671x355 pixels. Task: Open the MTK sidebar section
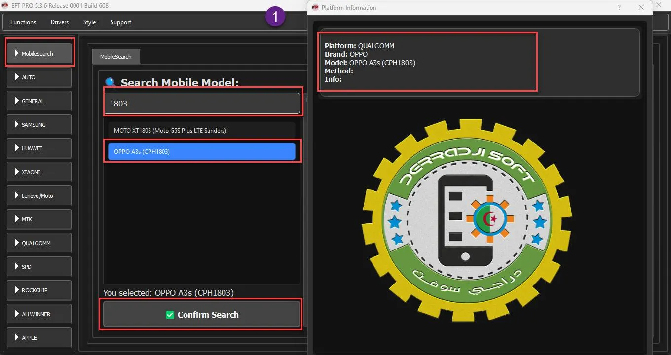(39, 219)
